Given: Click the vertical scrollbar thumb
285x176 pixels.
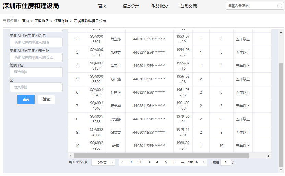Looking at the screenshot, I should 281,115.
